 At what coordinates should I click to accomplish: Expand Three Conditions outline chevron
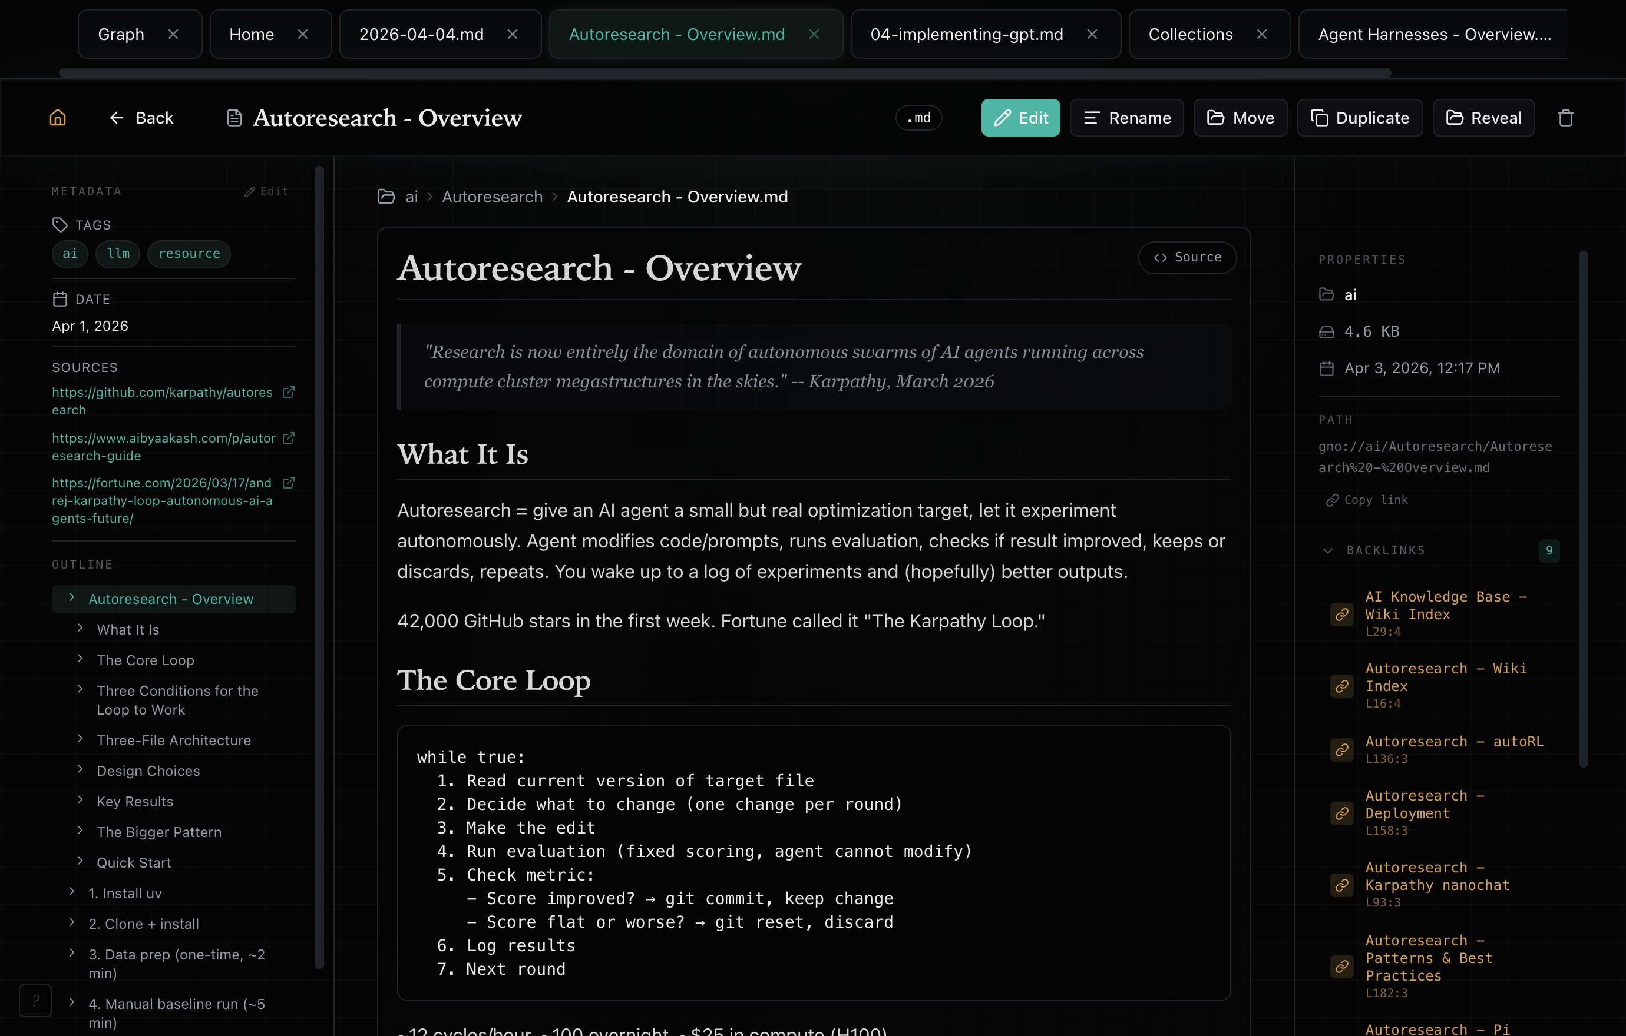(80, 689)
